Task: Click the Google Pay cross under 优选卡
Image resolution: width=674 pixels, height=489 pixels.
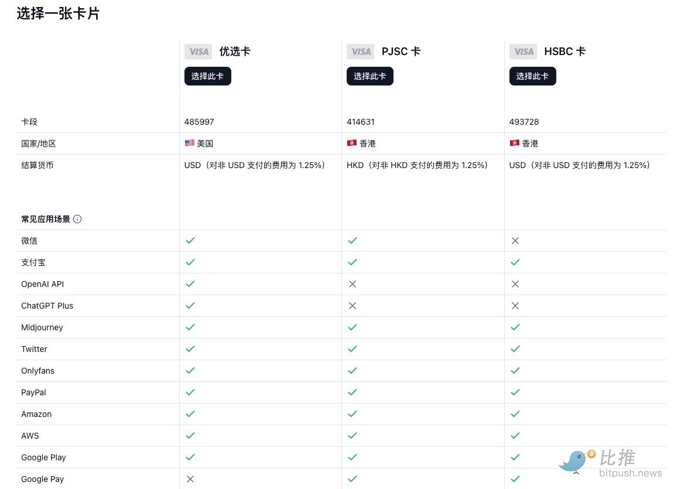Action: coord(190,479)
